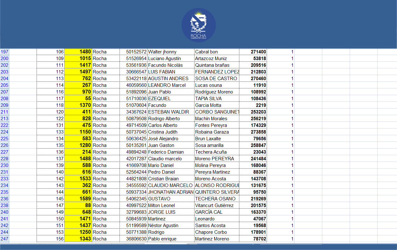Select the cell 'Rodrigo Alberto'
The image size is (397, 250).
tap(171, 119)
